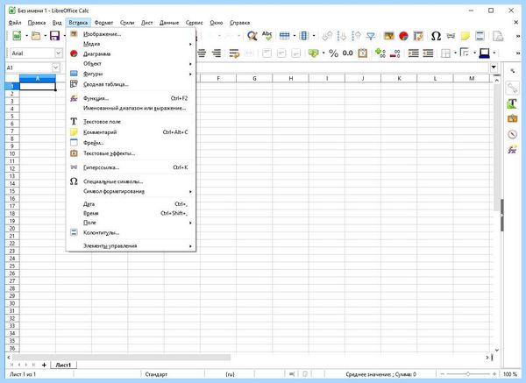Screen dimensions: 526x383
Task: Open the sidebar Functions fx icon
Action: click(512, 150)
